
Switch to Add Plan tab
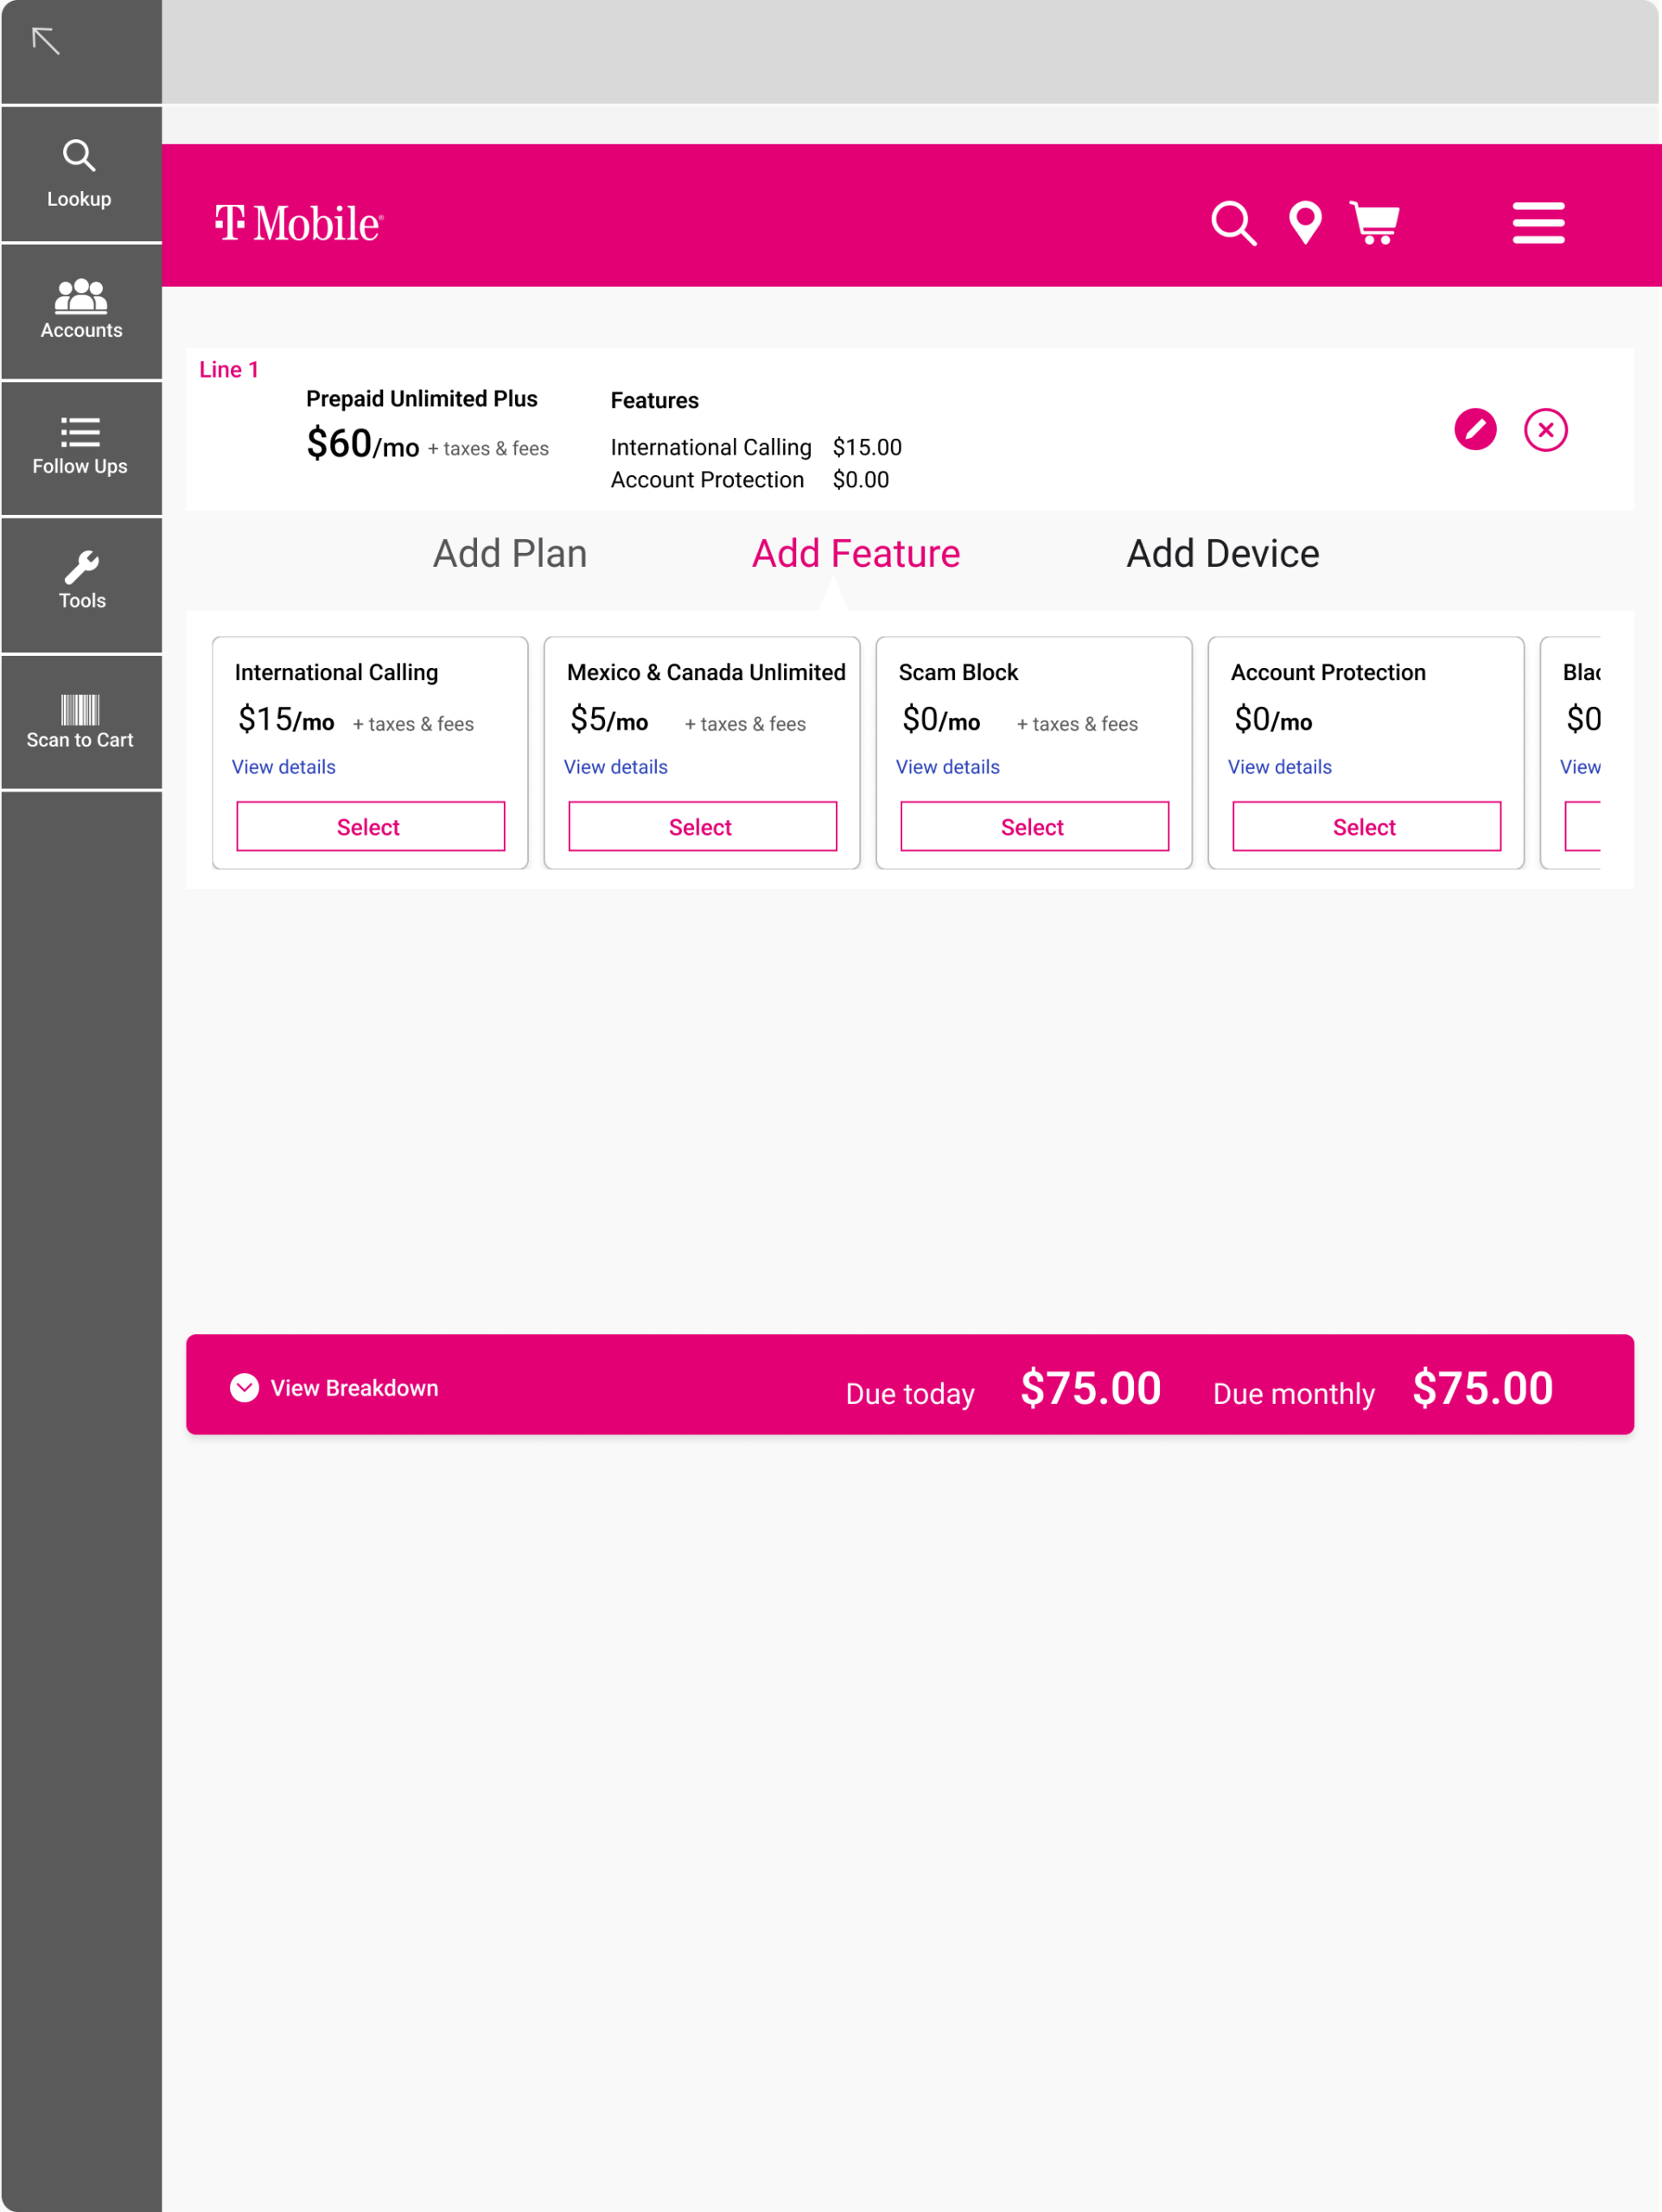[x=509, y=553]
